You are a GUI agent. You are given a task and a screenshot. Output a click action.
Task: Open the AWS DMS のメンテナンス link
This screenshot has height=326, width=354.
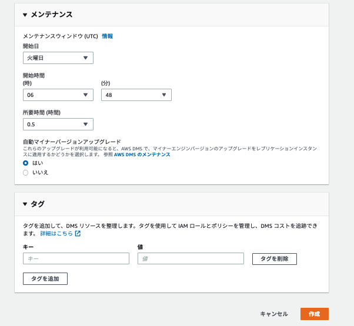[x=142, y=154]
